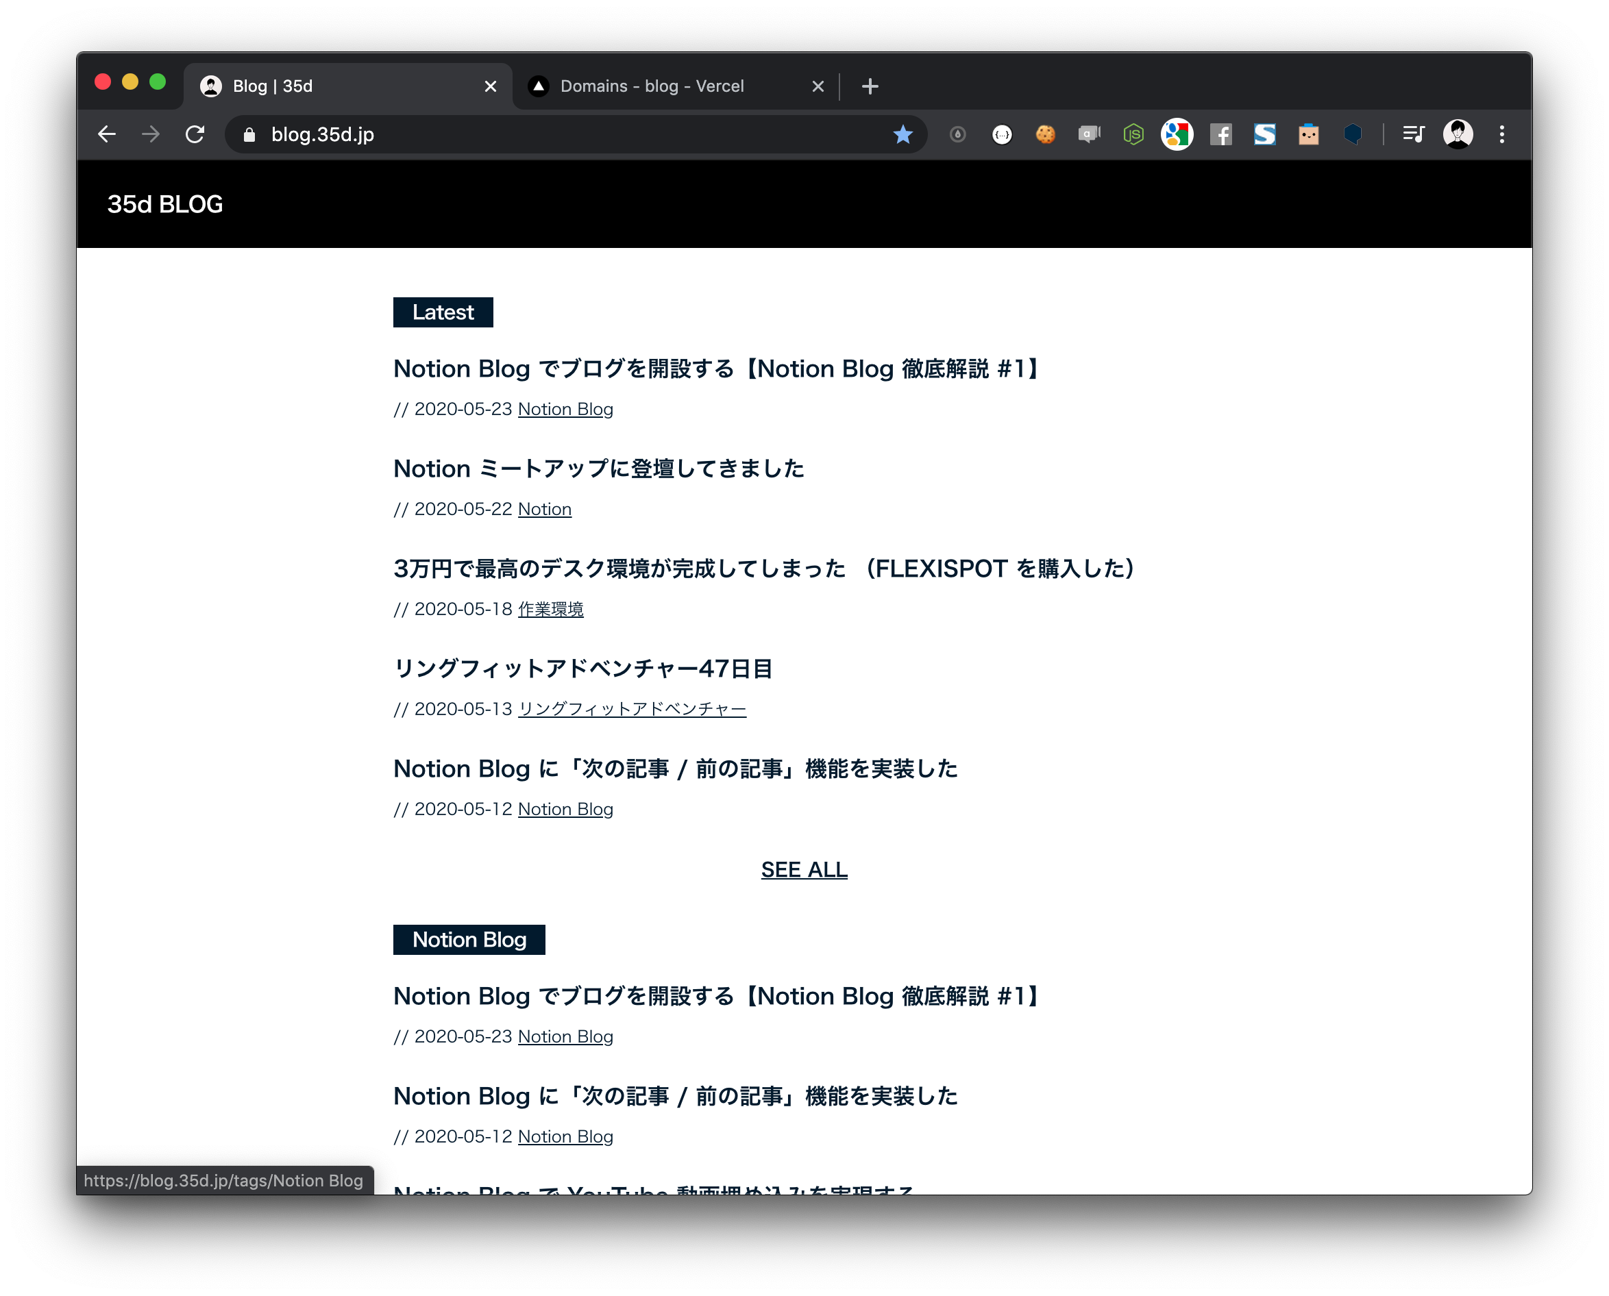Open first Latest post Notion Blog 徹底解説 #1

click(x=717, y=369)
